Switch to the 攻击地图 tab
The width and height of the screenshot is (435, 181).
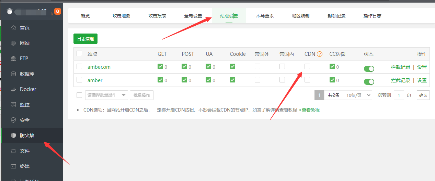click(x=122, y=16)
